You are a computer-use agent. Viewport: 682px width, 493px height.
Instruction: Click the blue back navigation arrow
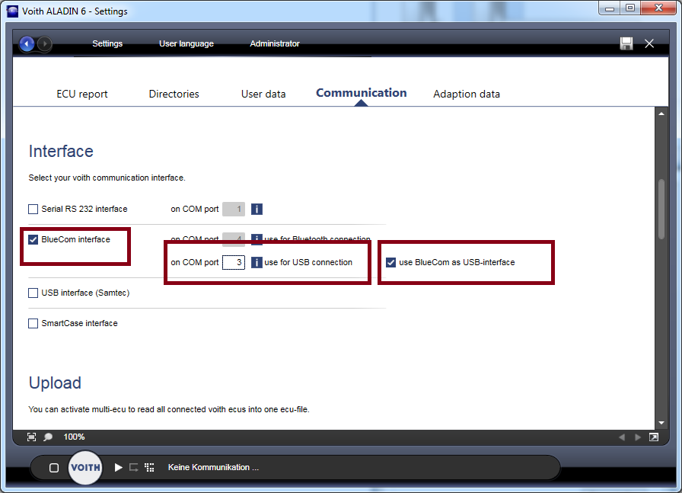27,44
